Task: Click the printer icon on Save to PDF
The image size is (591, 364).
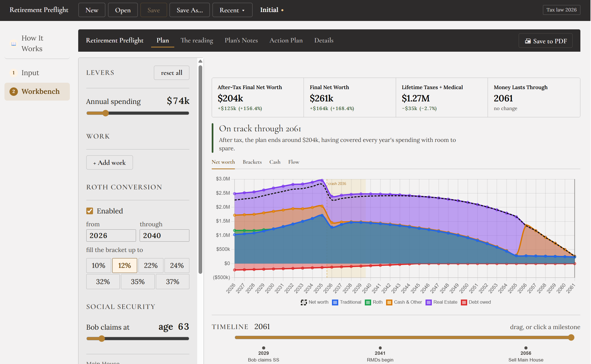Action: [x=528, y=41]
